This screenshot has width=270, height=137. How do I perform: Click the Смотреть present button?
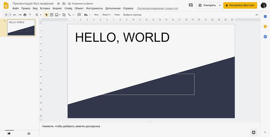pos(207,5)
